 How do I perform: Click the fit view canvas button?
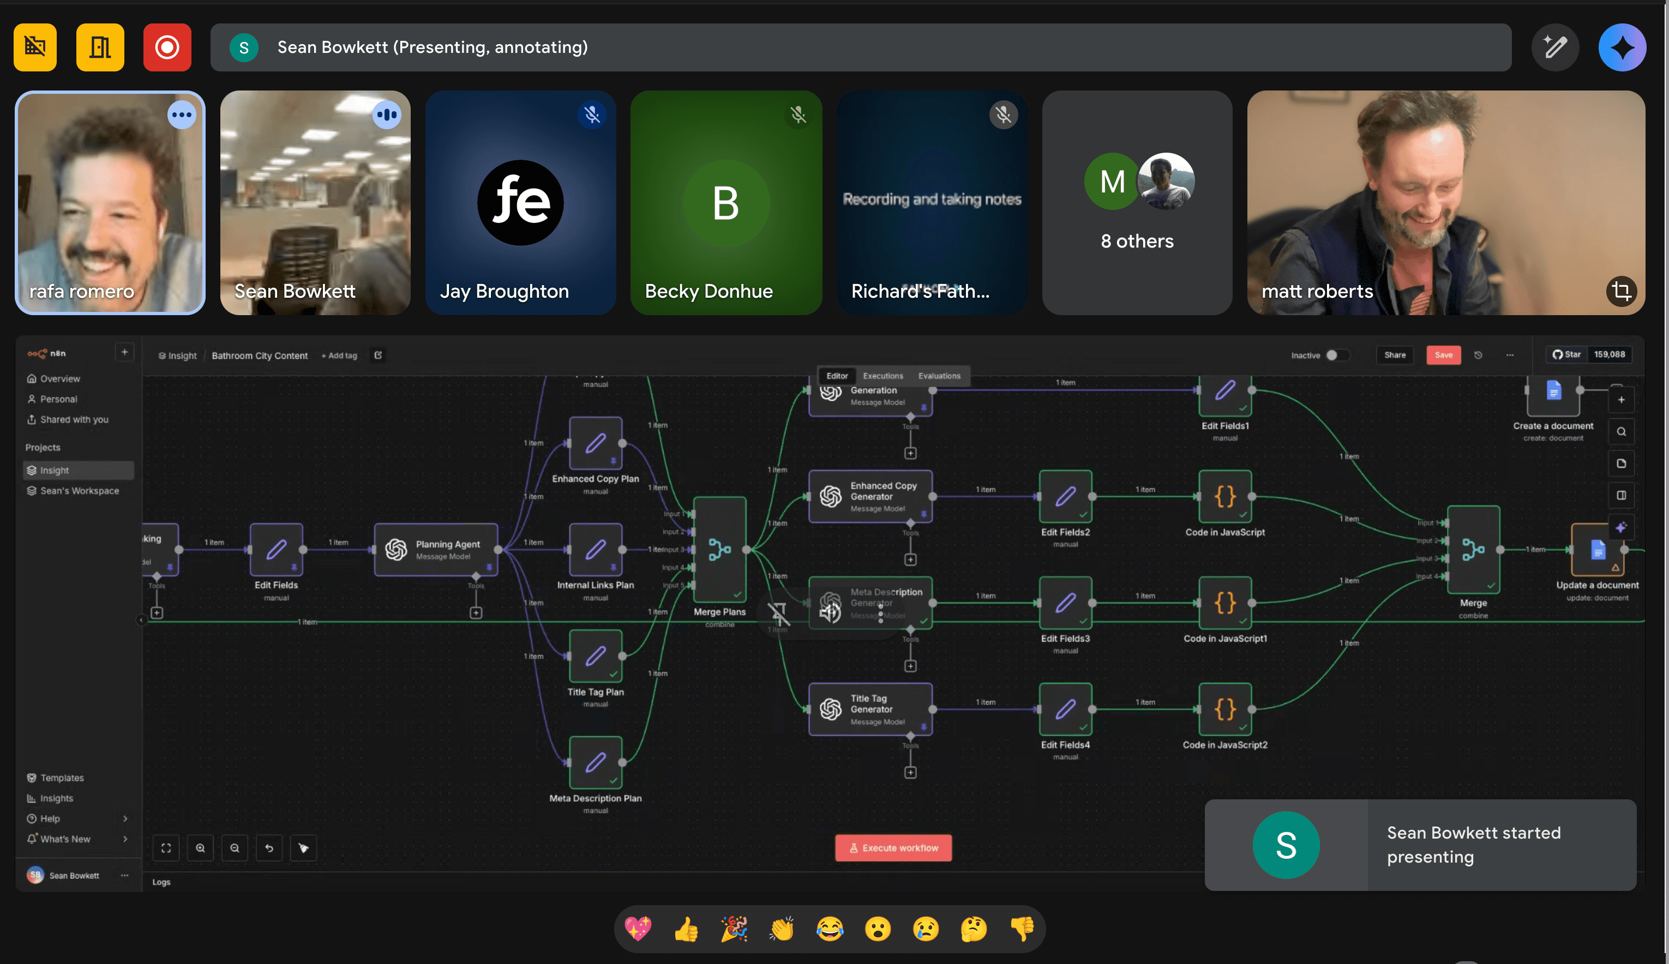click(x=166, y=848)
